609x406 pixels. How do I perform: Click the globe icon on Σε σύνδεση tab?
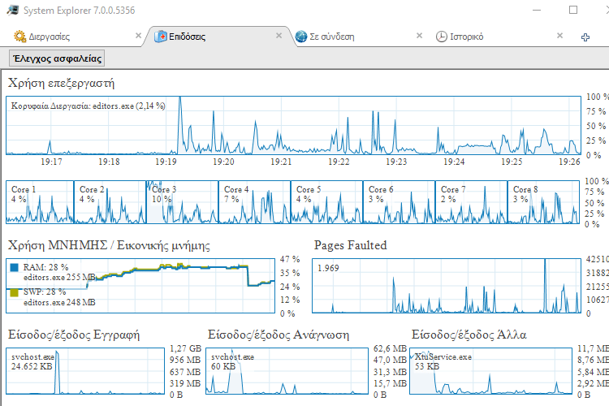301,37
